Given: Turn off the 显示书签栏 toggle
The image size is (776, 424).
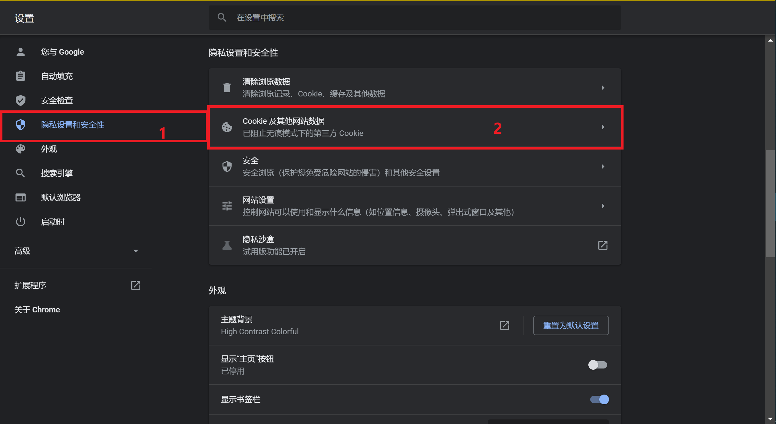Looking at the screenshot, I should coord(600,399).
